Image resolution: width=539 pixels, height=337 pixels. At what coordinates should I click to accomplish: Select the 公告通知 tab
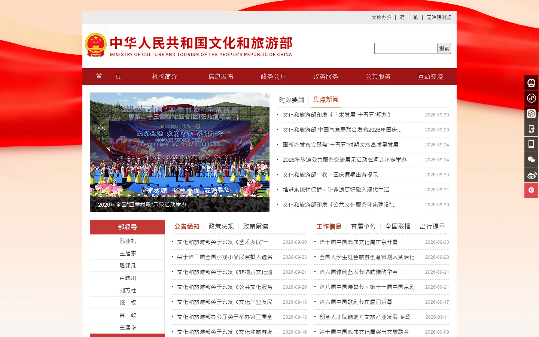pyautogui.click(x=187, y=227)
